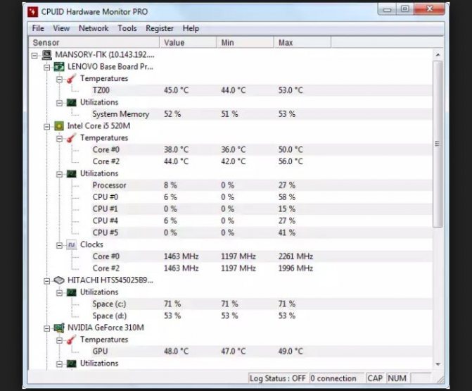This screenshot has height=391, width=472.
Task: Collapse Utilizations under NVIDIA GeForce
Action: point(59,364)
